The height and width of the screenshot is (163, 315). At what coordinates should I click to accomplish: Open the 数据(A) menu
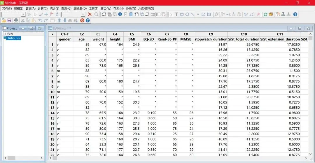(31, 8)
